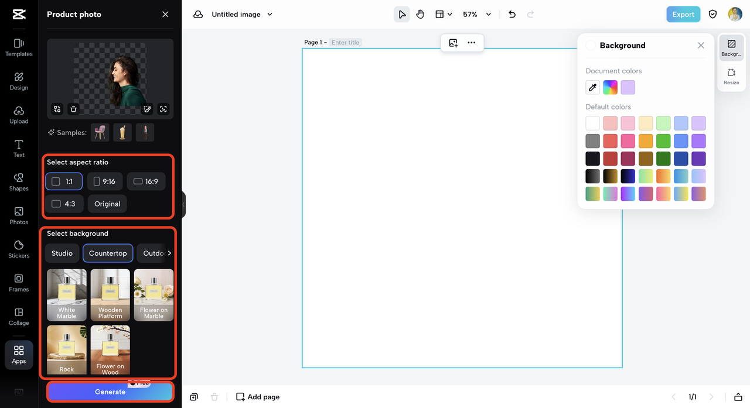750x408 pixels.
Task: Collapse the left side panel handle
Action: (x=183, y=204)
